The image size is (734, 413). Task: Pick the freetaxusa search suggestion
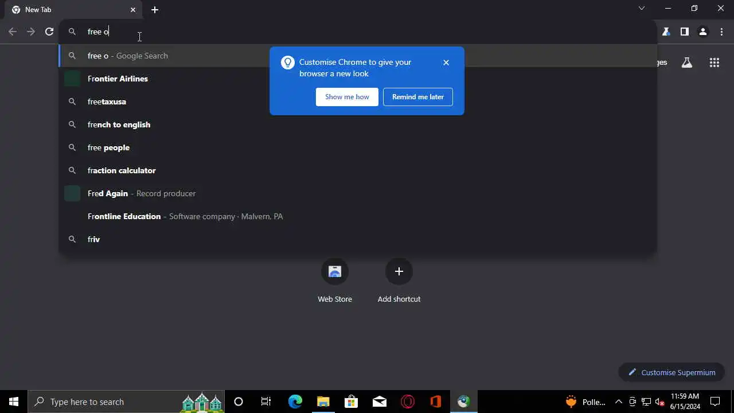(358, 102)
